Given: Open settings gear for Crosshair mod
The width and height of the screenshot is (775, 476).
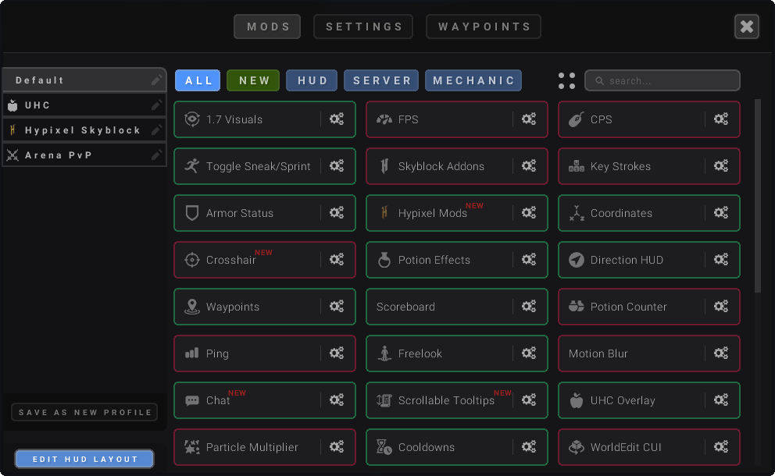Looking at the screenshot, I should [337, 259].
